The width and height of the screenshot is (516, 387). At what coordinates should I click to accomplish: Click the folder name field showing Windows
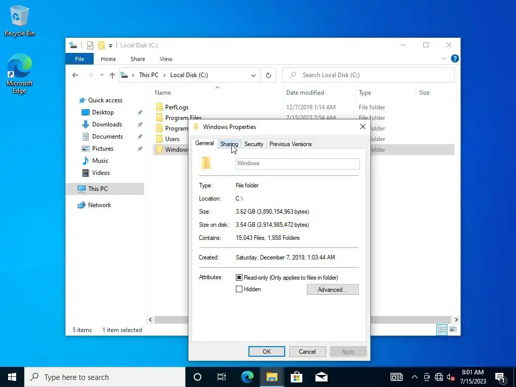(x=297, y=164)
